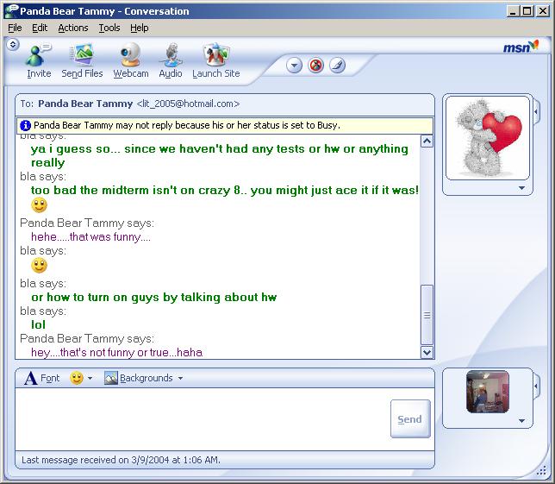Expand the Backgrounds dropdown
Image resolution: width=555 pixels, height=484 pixels.
[x=144, y=378]
